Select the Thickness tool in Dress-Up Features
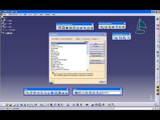Image resolution: width=160 pixels, height=120 pixels. [x=116, y=27]
